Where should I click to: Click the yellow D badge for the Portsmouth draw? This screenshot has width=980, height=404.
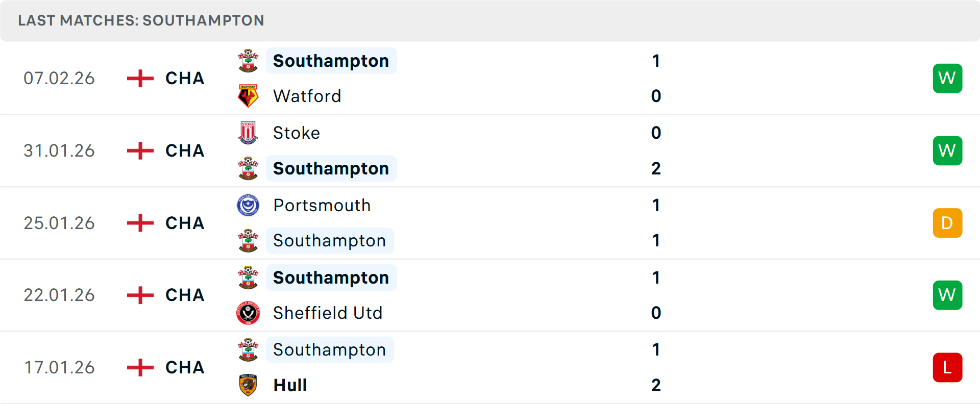[x=947, y=223]
